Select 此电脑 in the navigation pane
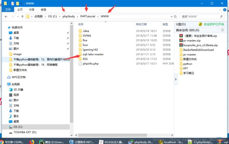 (16, 84)
